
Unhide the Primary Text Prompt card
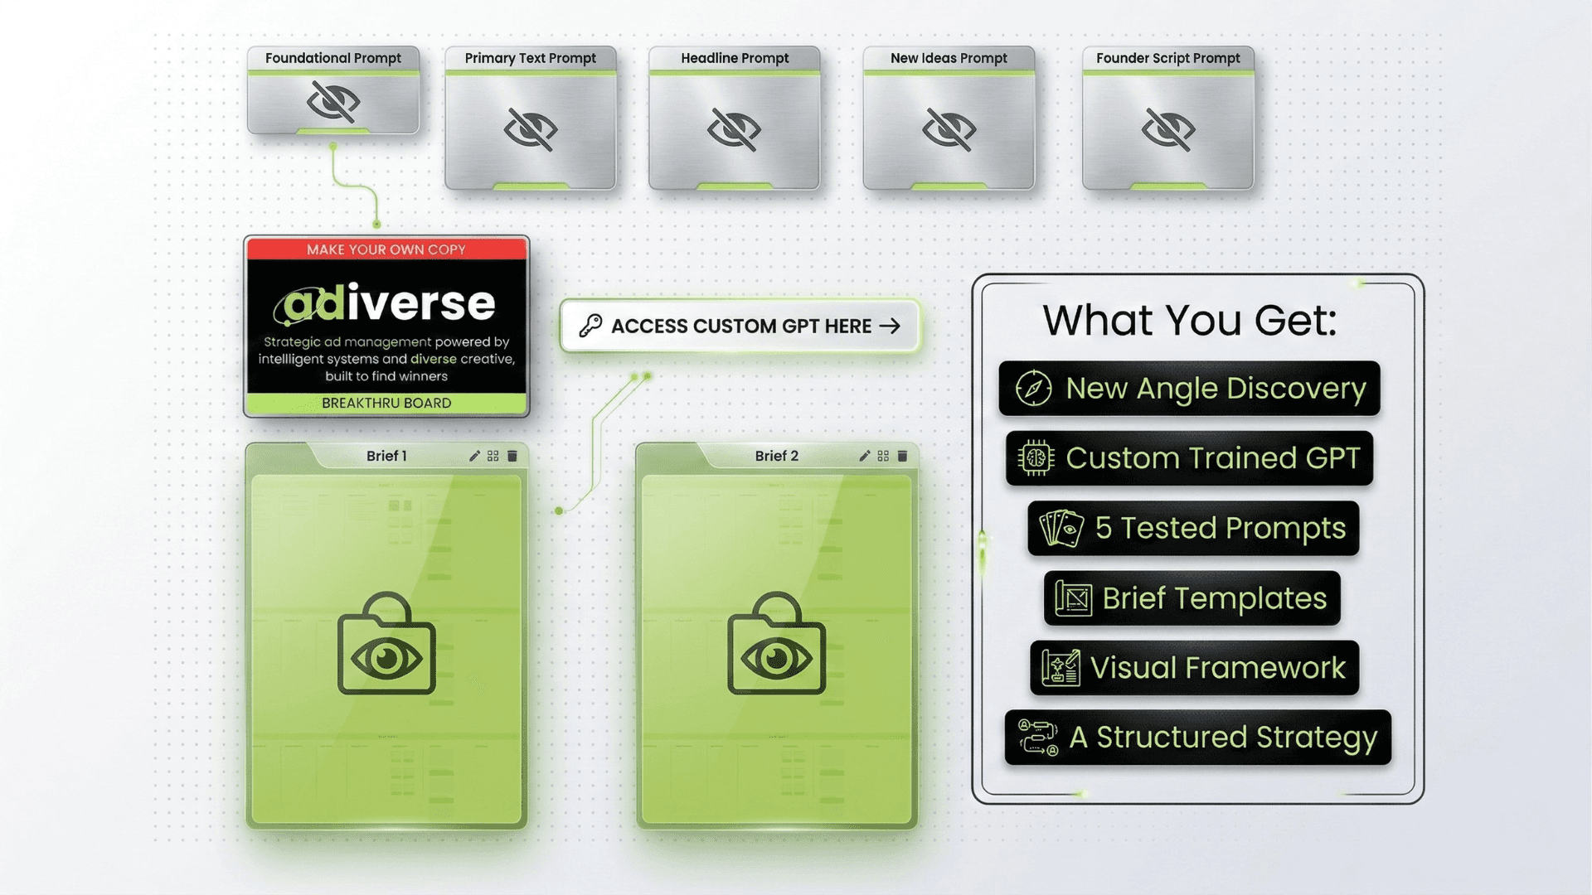[531, 129]
